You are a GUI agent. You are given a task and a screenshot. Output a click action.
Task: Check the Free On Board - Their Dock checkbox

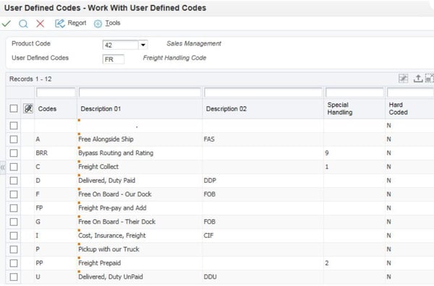14,222
